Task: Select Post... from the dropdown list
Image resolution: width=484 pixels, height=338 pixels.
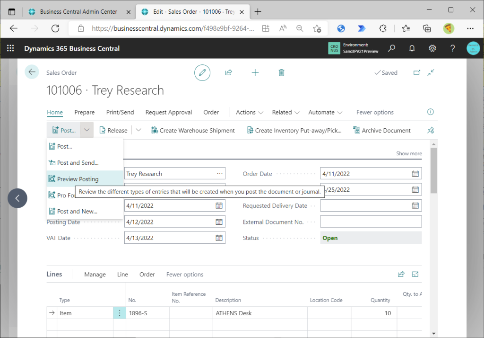Action: 85,146
